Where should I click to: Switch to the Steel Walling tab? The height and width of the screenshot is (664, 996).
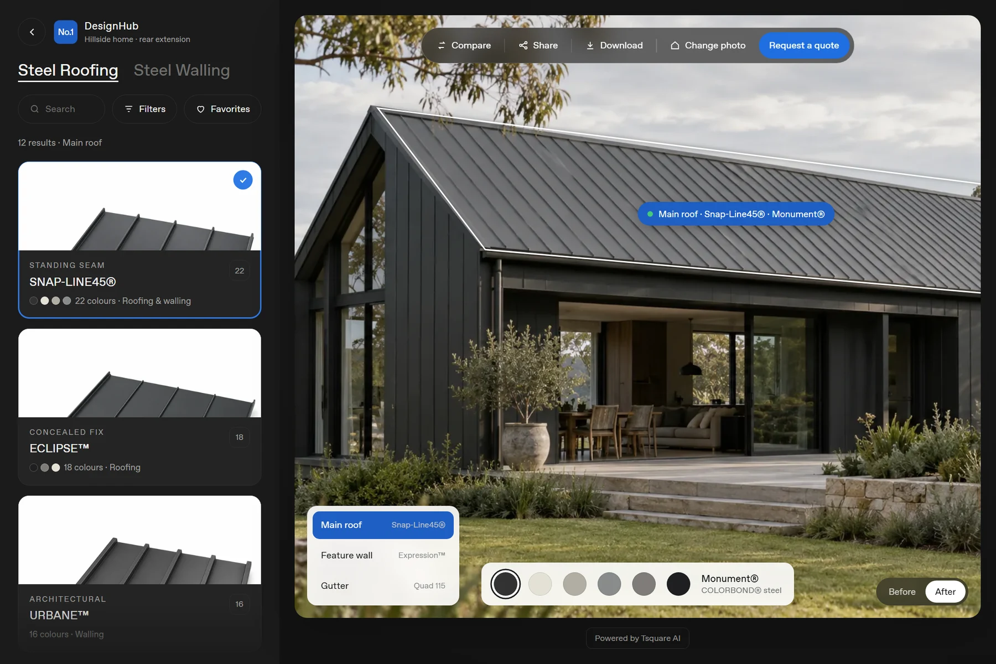pyautogui.click(x=181, y=70)
